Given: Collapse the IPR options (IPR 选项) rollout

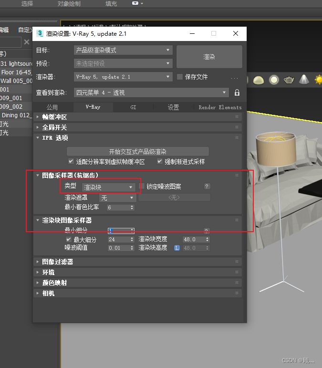Looking at the screenshot, I should tap(137, 138).
